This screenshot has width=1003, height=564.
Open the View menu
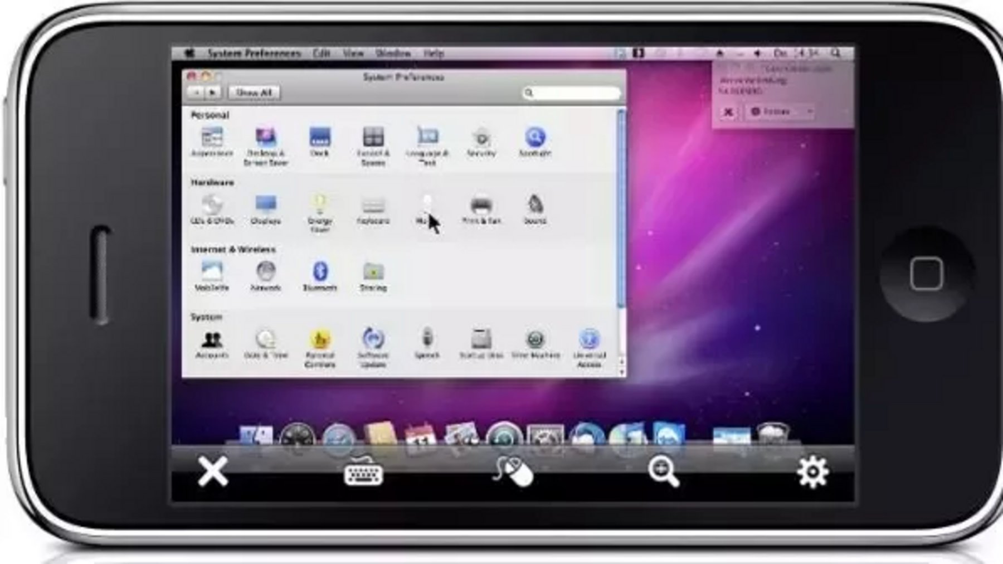click(x=352, y=53)
